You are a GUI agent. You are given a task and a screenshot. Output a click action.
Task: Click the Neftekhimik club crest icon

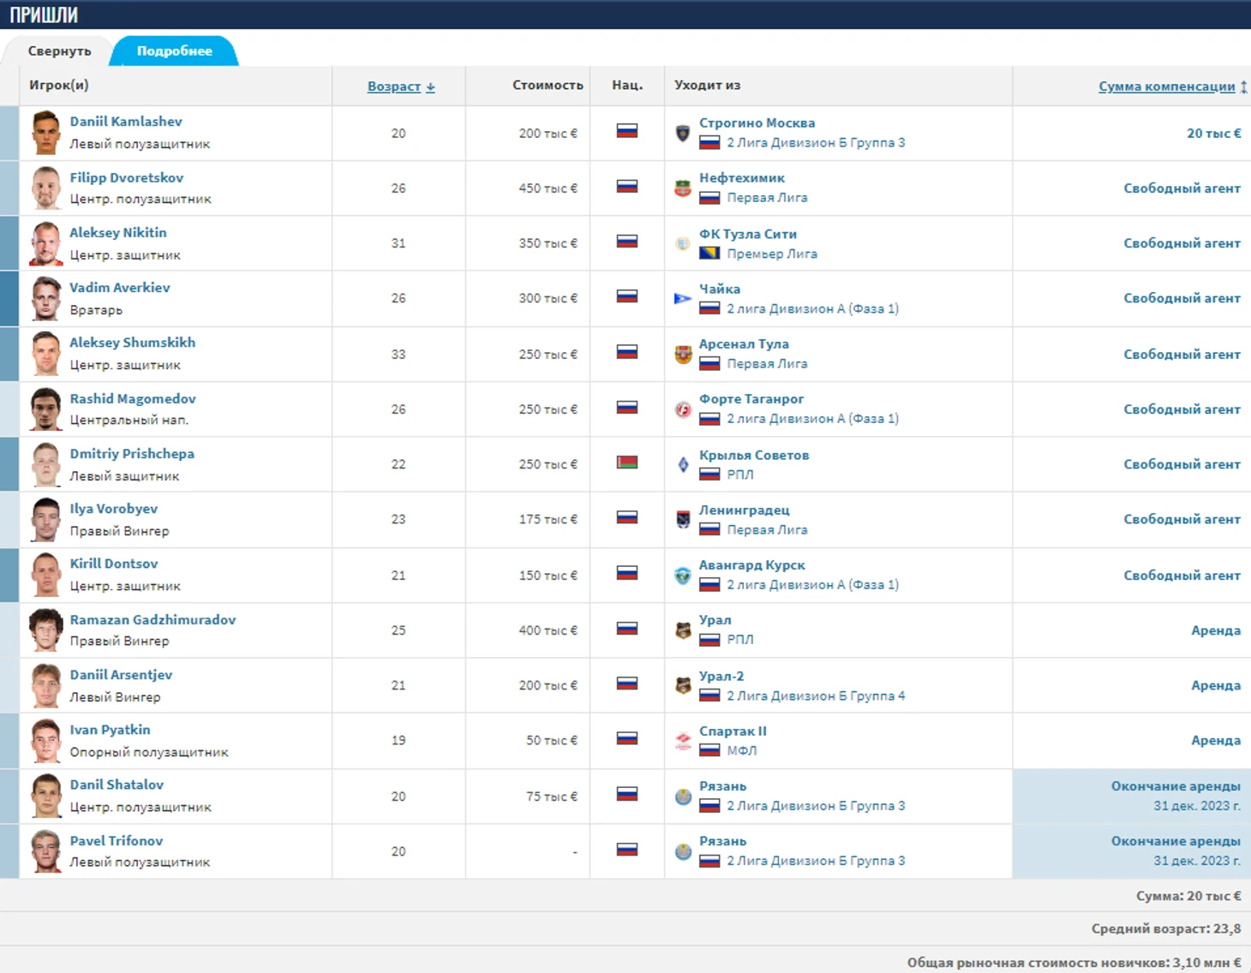[x=683, y=188]
